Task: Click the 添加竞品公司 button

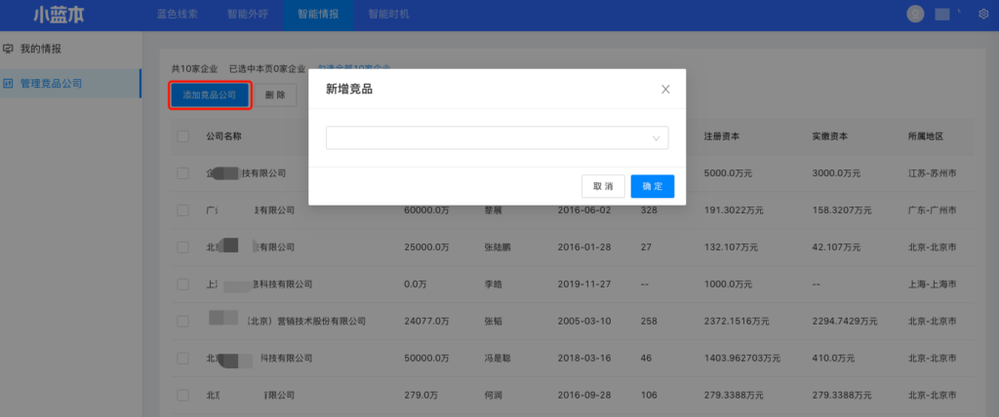Action: pyautogui.click(x=210, y=95)
